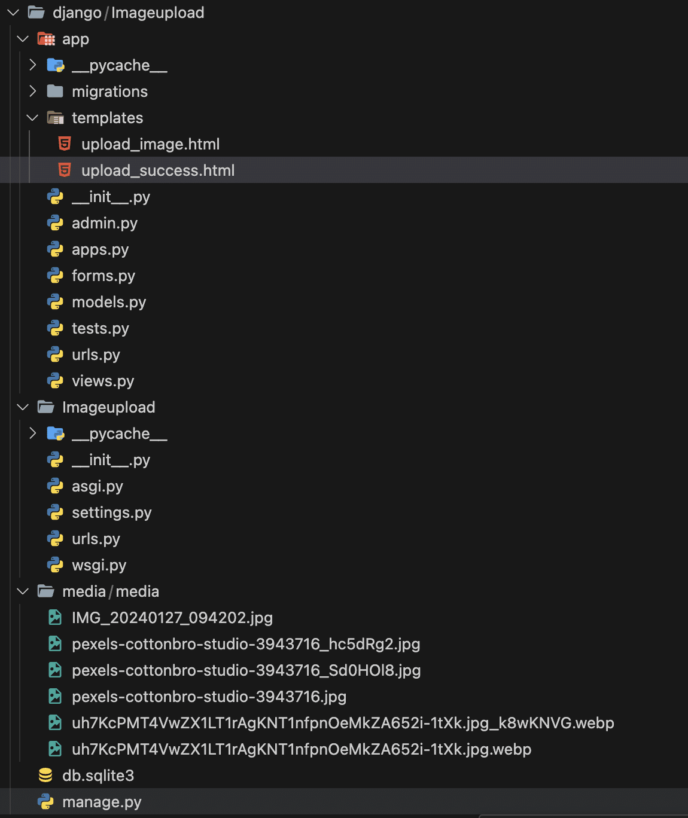688x818 pixels.
Task: Select admin.py
Action: click(105, 223)
